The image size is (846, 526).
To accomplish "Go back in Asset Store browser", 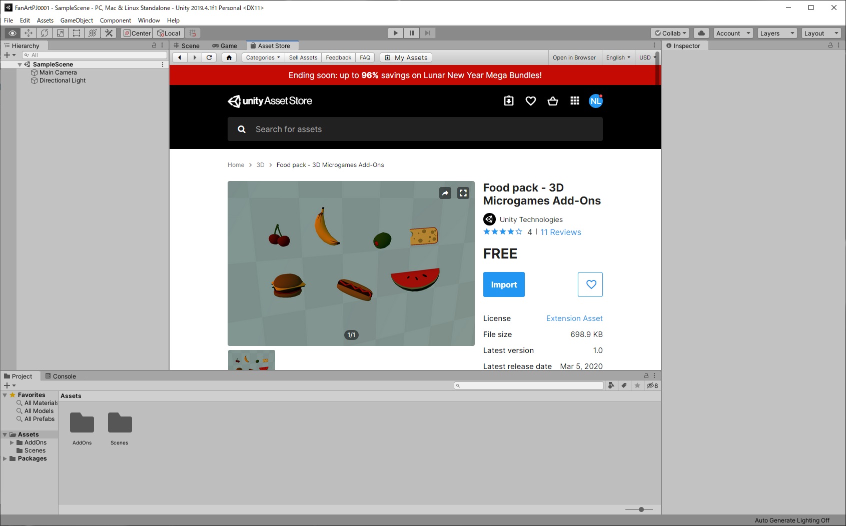I will click(x=180, y=57).
